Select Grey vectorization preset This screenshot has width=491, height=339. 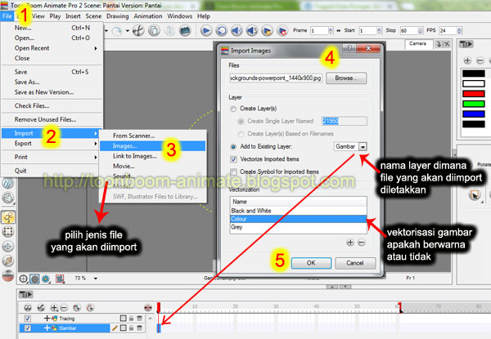tap(298, 227)
